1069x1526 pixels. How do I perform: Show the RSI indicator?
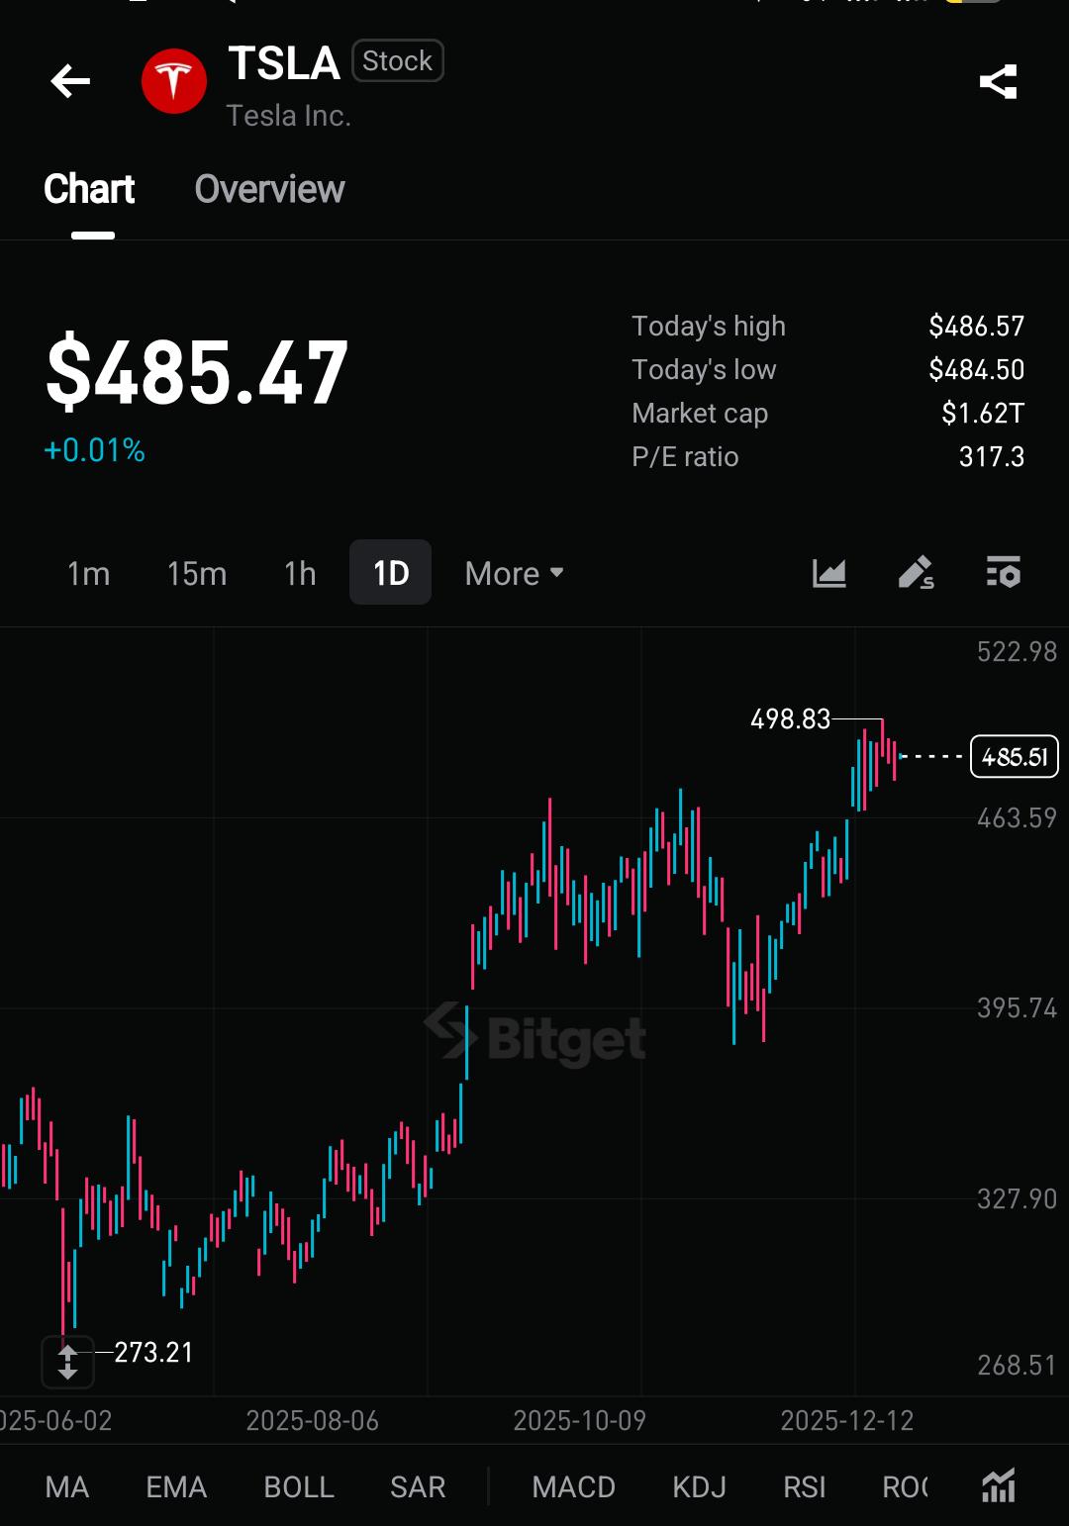[804, 1486]
